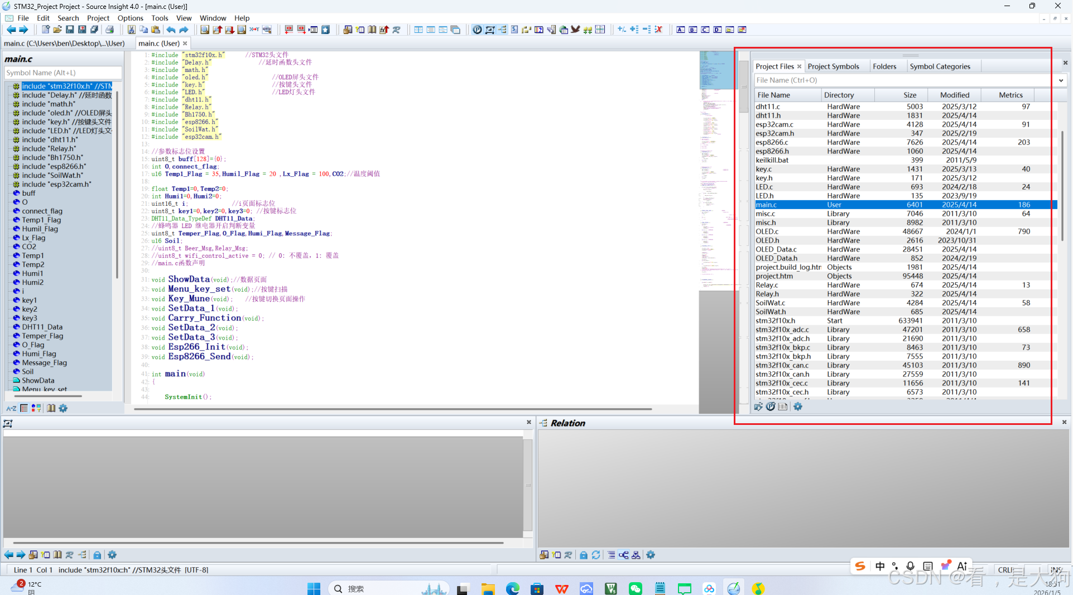
Task: Toggle the Relation window toolbar button
Action: point(502,30)
